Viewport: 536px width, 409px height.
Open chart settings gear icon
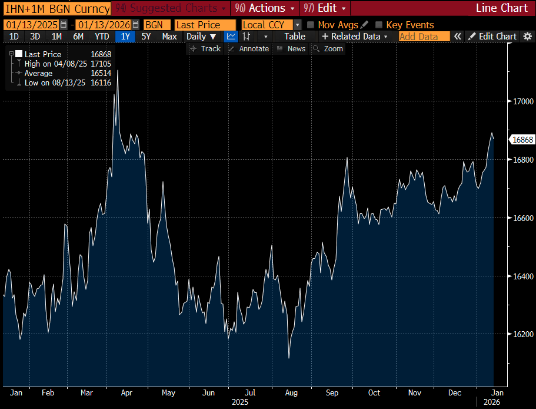click(x=528, y=37)
